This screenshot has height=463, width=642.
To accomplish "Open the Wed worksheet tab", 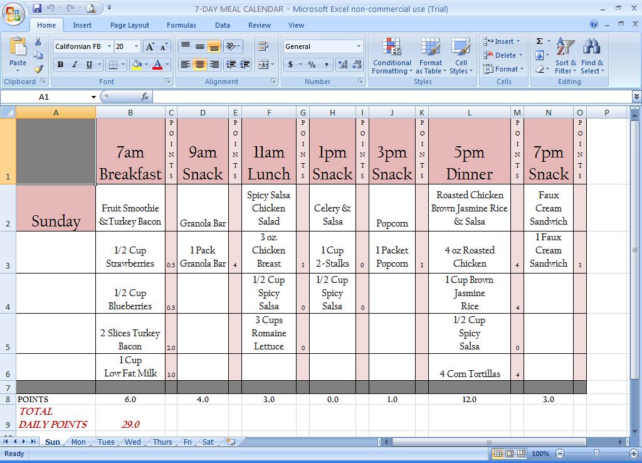I will (x=133, y=442).
